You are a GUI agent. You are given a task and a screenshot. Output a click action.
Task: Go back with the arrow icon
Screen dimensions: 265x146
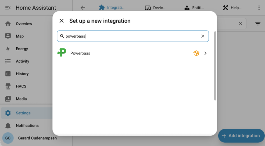(x=83, y=8)
